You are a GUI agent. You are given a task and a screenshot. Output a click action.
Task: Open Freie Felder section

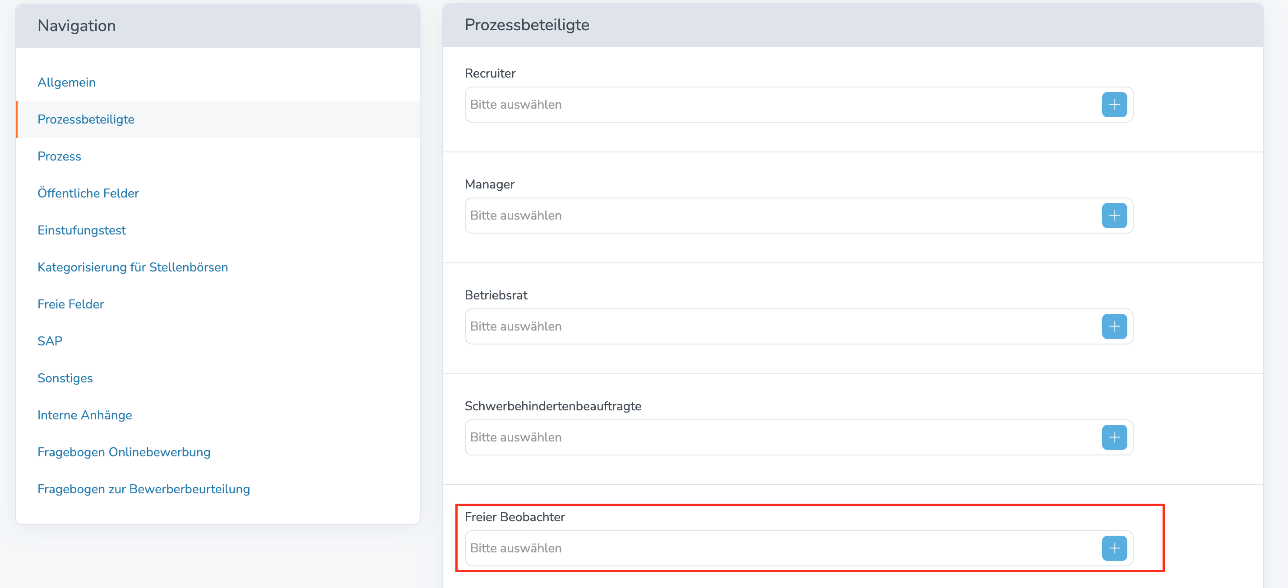pos(70,304)
